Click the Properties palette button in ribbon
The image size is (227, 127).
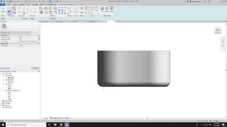coord(9,12)
